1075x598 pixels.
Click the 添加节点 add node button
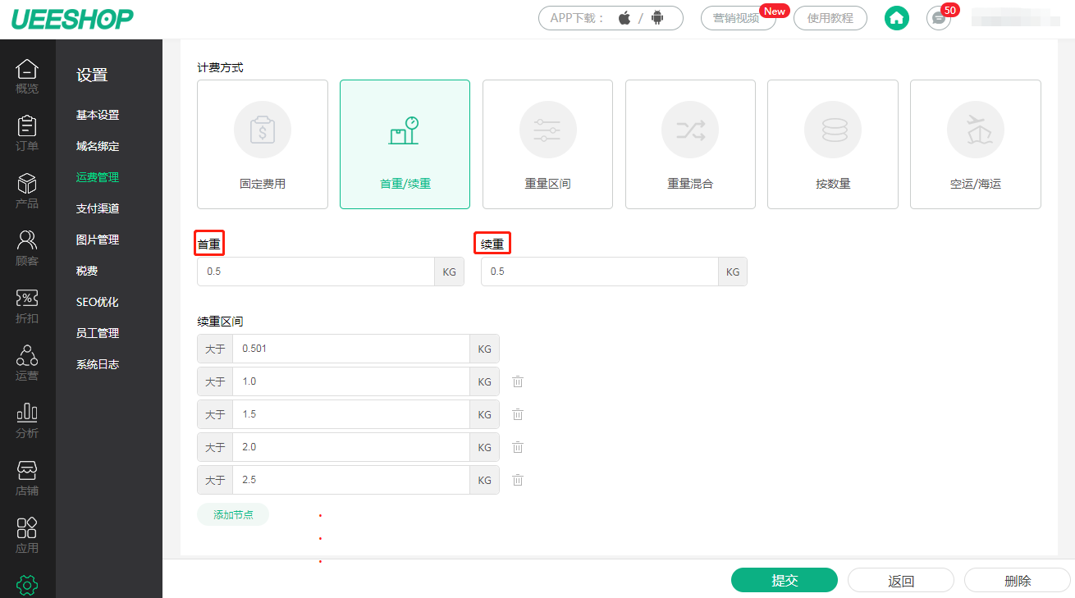(233, 514)
